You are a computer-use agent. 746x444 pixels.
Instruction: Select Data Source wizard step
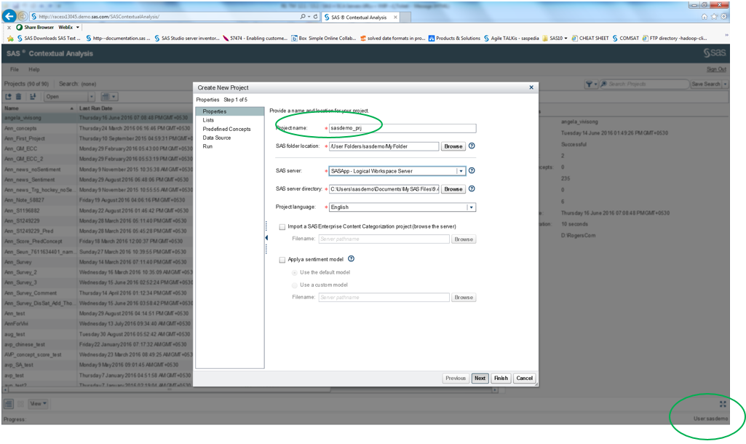pyautogui.click(x=216, y=138)
